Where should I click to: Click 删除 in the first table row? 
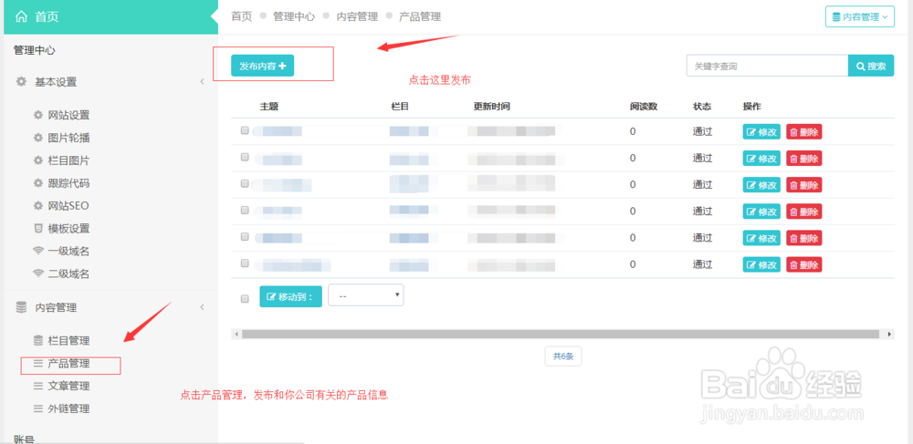coord(804,132)
